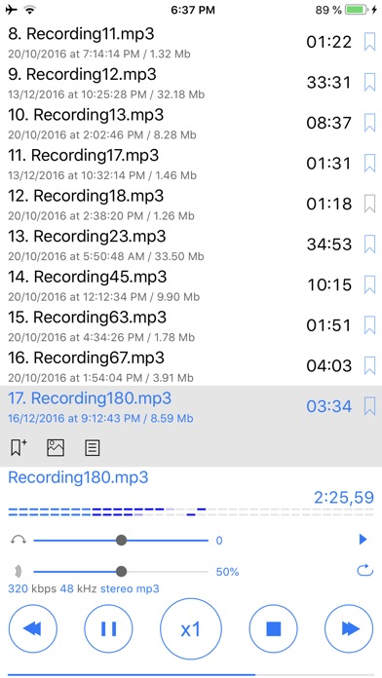Click the 50% volume value
The width and height of the screenshot is (382, 678).
tap(228, 572)
